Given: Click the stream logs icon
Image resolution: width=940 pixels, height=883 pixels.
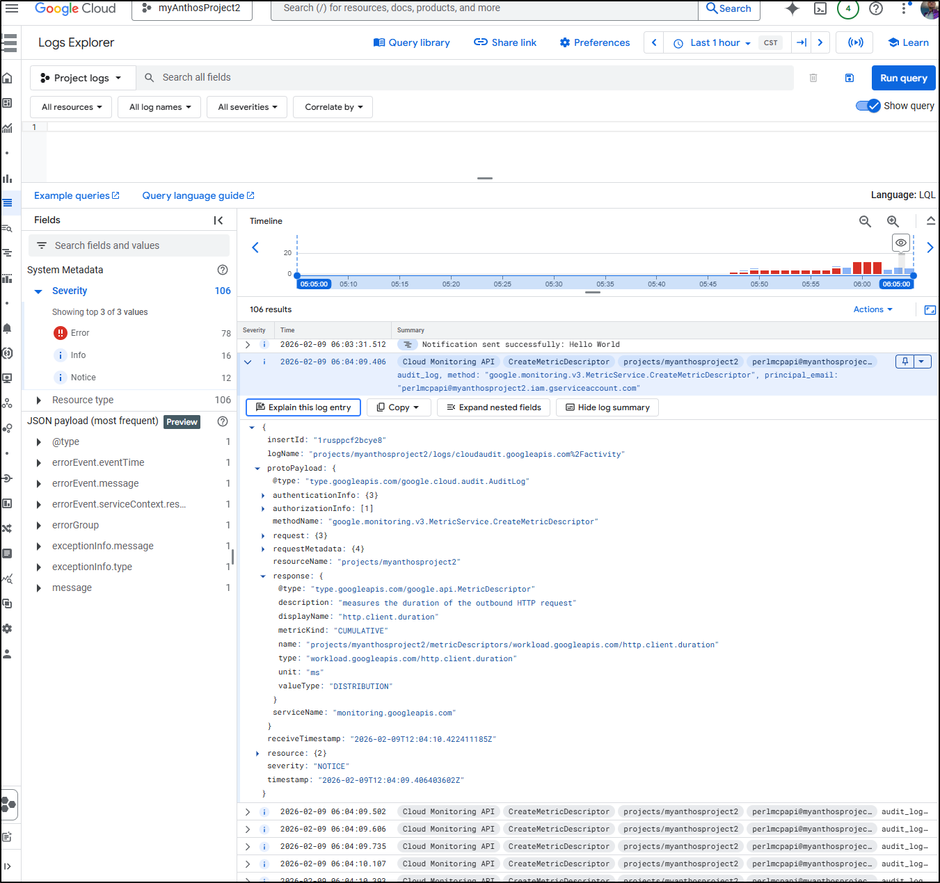Looking at the screenshot, I should (855, 42).
